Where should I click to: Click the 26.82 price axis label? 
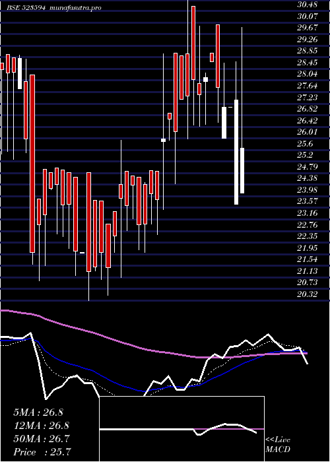point(307,109)
